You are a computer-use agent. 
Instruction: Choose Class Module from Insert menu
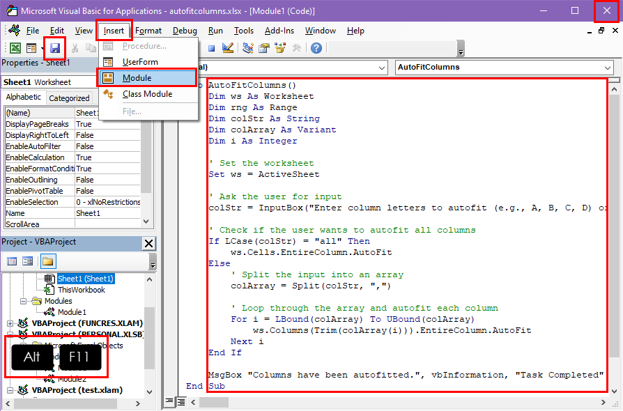(x=148, y=94)
